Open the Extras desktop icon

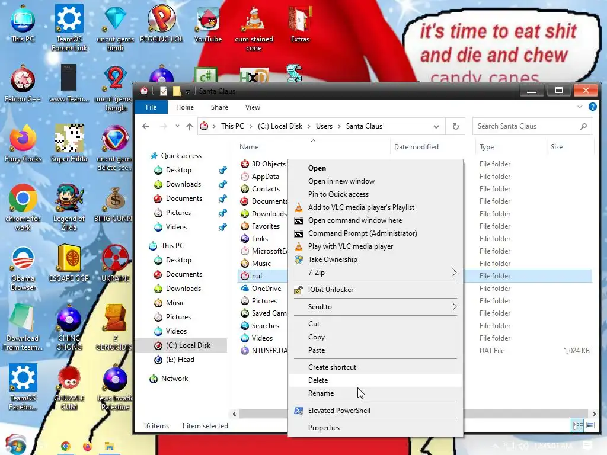click(x=300, y=24)
